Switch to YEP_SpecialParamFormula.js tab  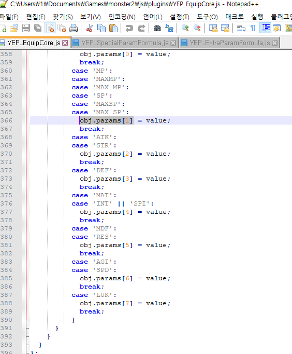coord(125,43)
